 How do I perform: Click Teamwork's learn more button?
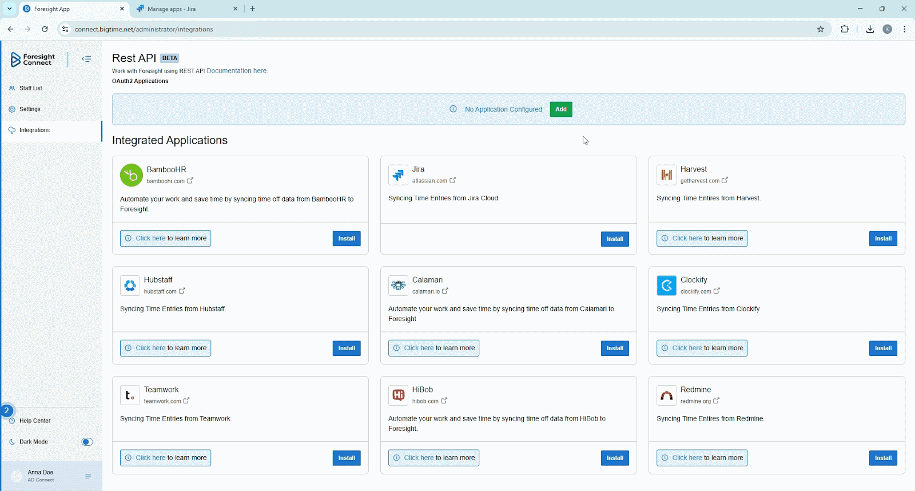point(165,458)
